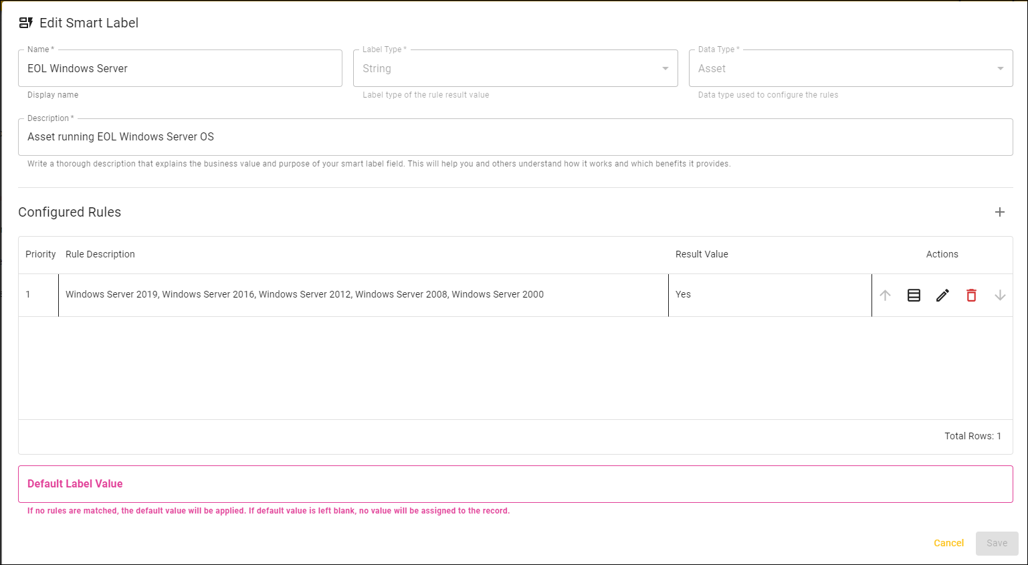Click the Rule Description column header
The image size is (1028, 565).
100,254
